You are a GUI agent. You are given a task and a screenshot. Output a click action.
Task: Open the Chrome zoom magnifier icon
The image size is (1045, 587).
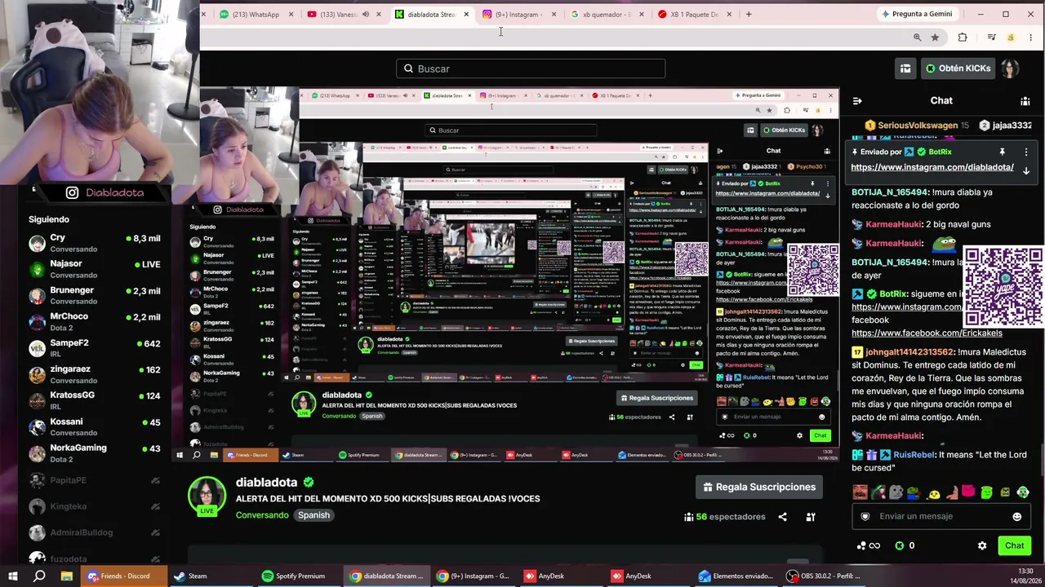(x=917, y=37)
